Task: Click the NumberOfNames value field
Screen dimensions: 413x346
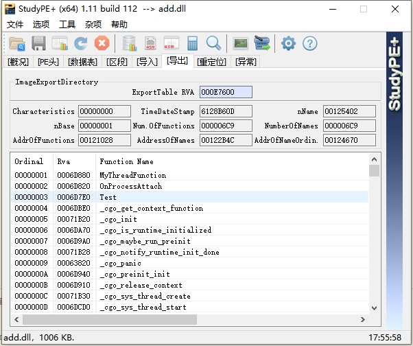Action: [349, 126]
